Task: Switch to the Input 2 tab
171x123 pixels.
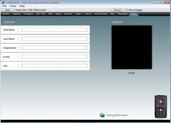Action: point(88,14)
